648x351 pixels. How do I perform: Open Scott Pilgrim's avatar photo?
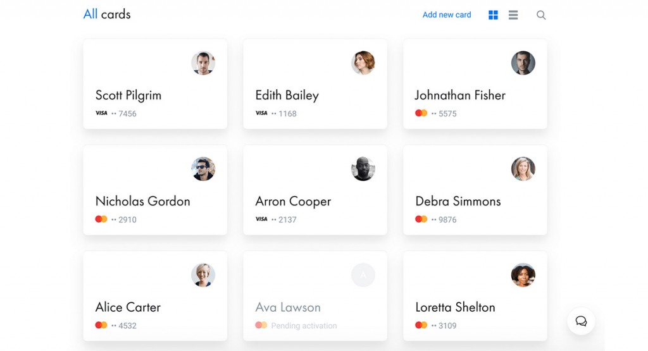(x=203, y=63)
